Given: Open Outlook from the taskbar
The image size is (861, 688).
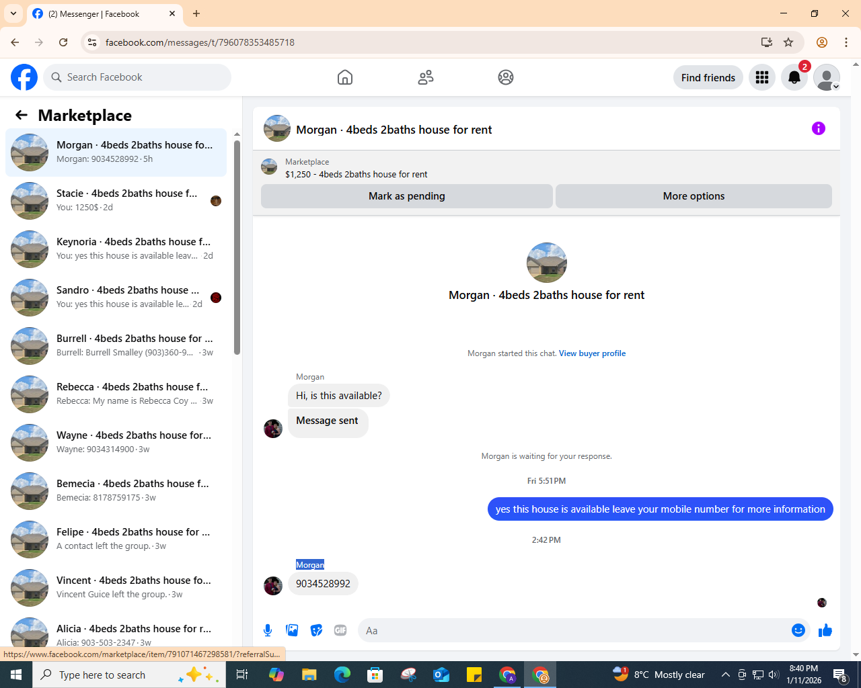Looking at the screenshot, I should click(x=441, y=675).
